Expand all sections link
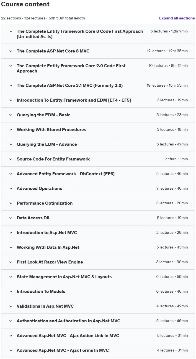This screenshot has height=359, width=196. tap(177, 18)
